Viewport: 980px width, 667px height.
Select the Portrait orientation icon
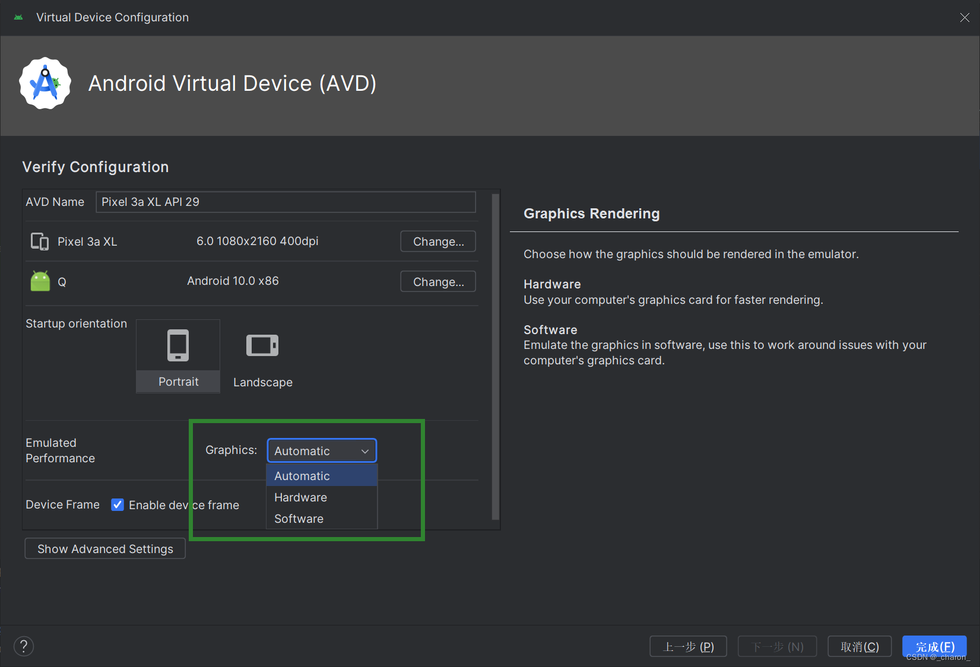click(x=178, y=345)
